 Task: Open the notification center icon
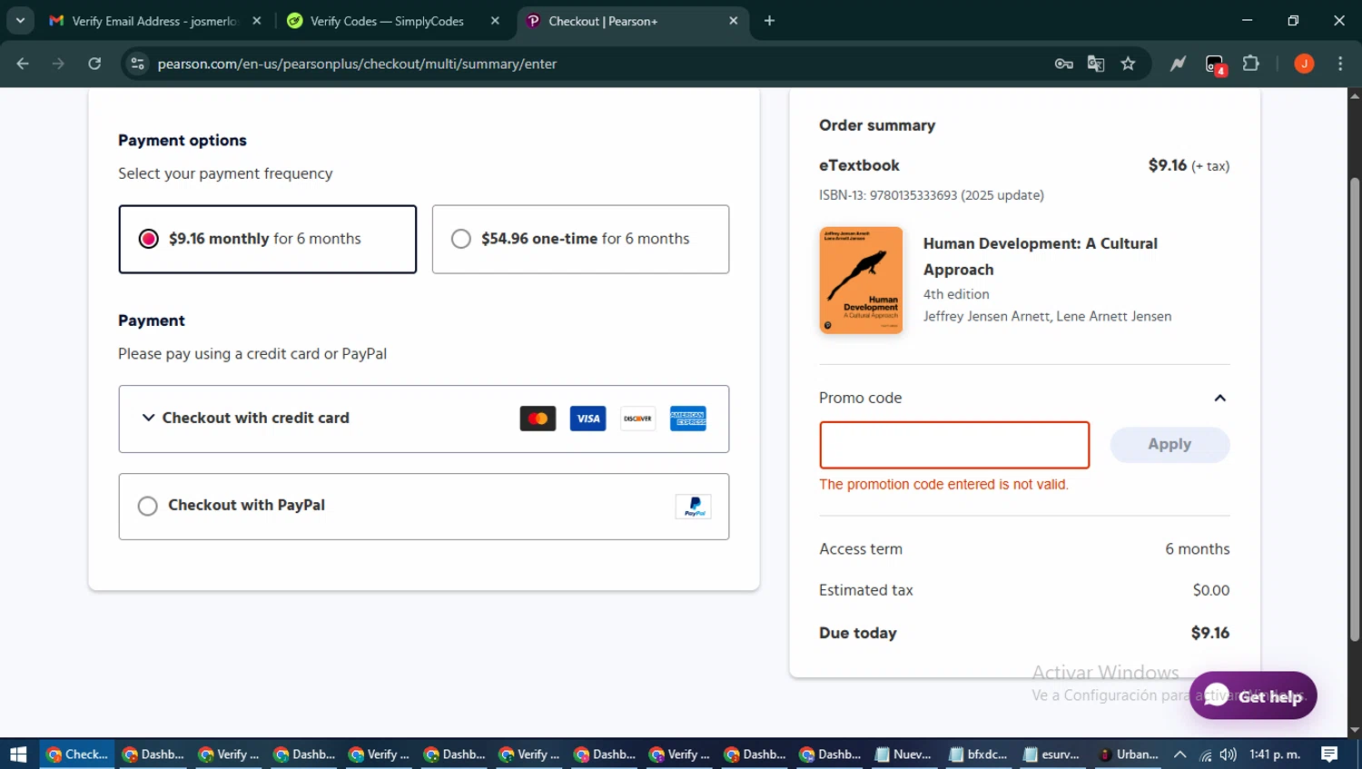[1329, 754]
